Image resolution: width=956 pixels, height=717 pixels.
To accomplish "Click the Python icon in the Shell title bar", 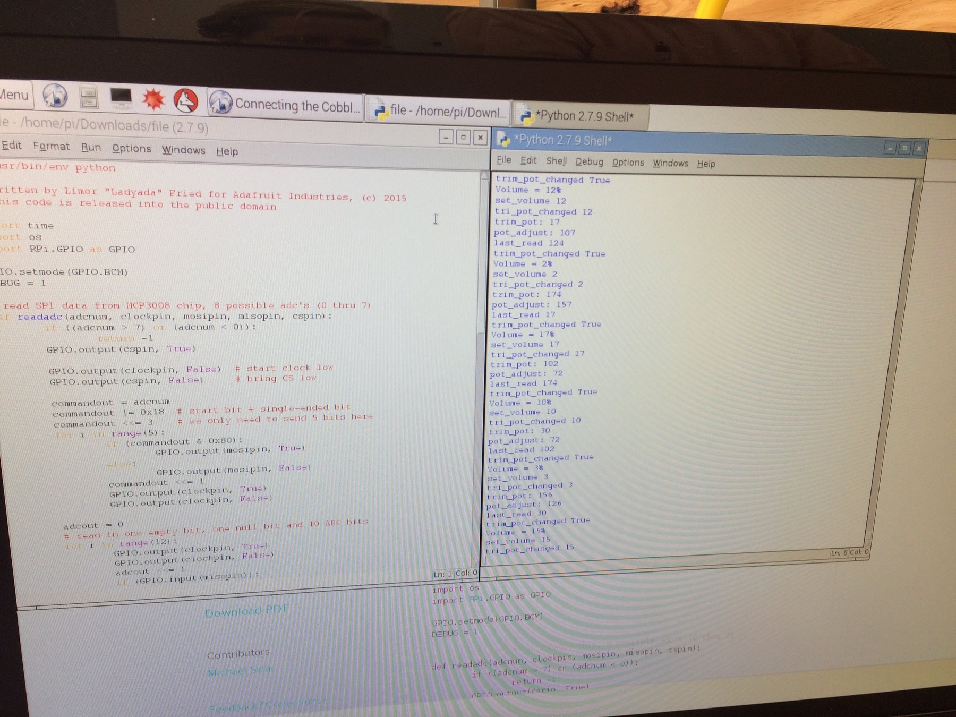I will click(x=503, y=139).
